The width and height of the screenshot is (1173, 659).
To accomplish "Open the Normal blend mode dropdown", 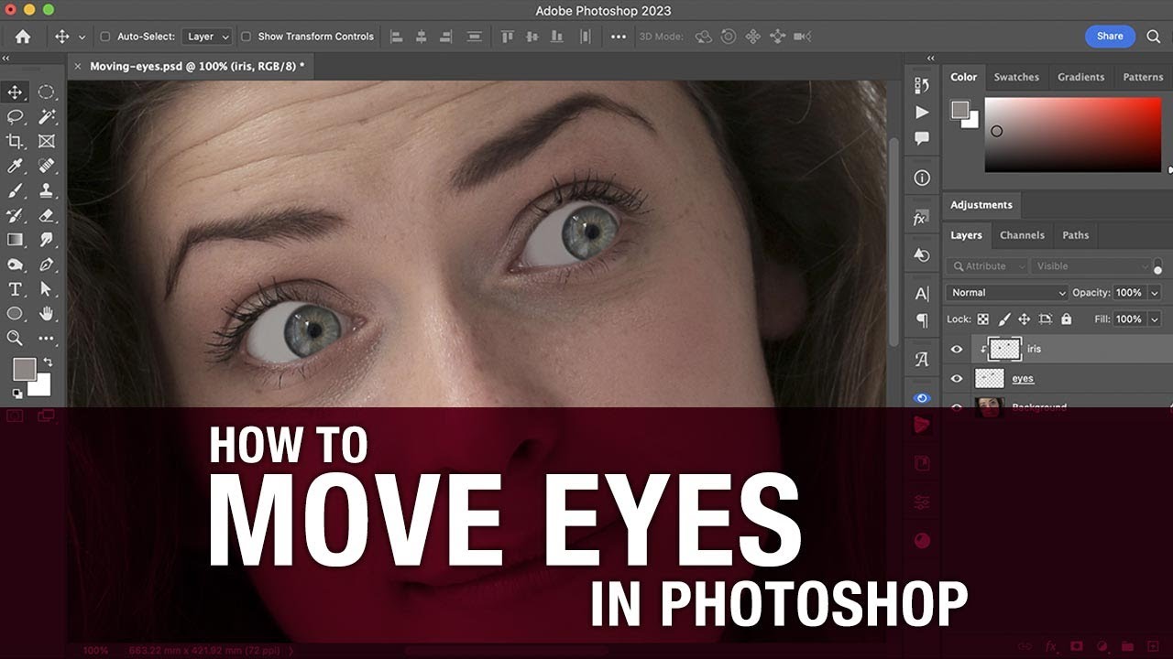I will tap(1007, 293).
